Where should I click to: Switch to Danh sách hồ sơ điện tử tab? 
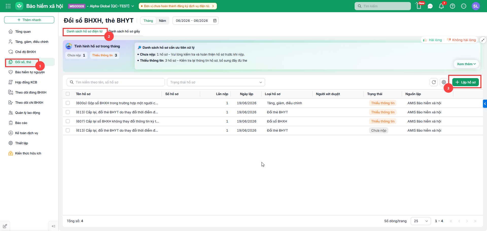click(85, 31)
